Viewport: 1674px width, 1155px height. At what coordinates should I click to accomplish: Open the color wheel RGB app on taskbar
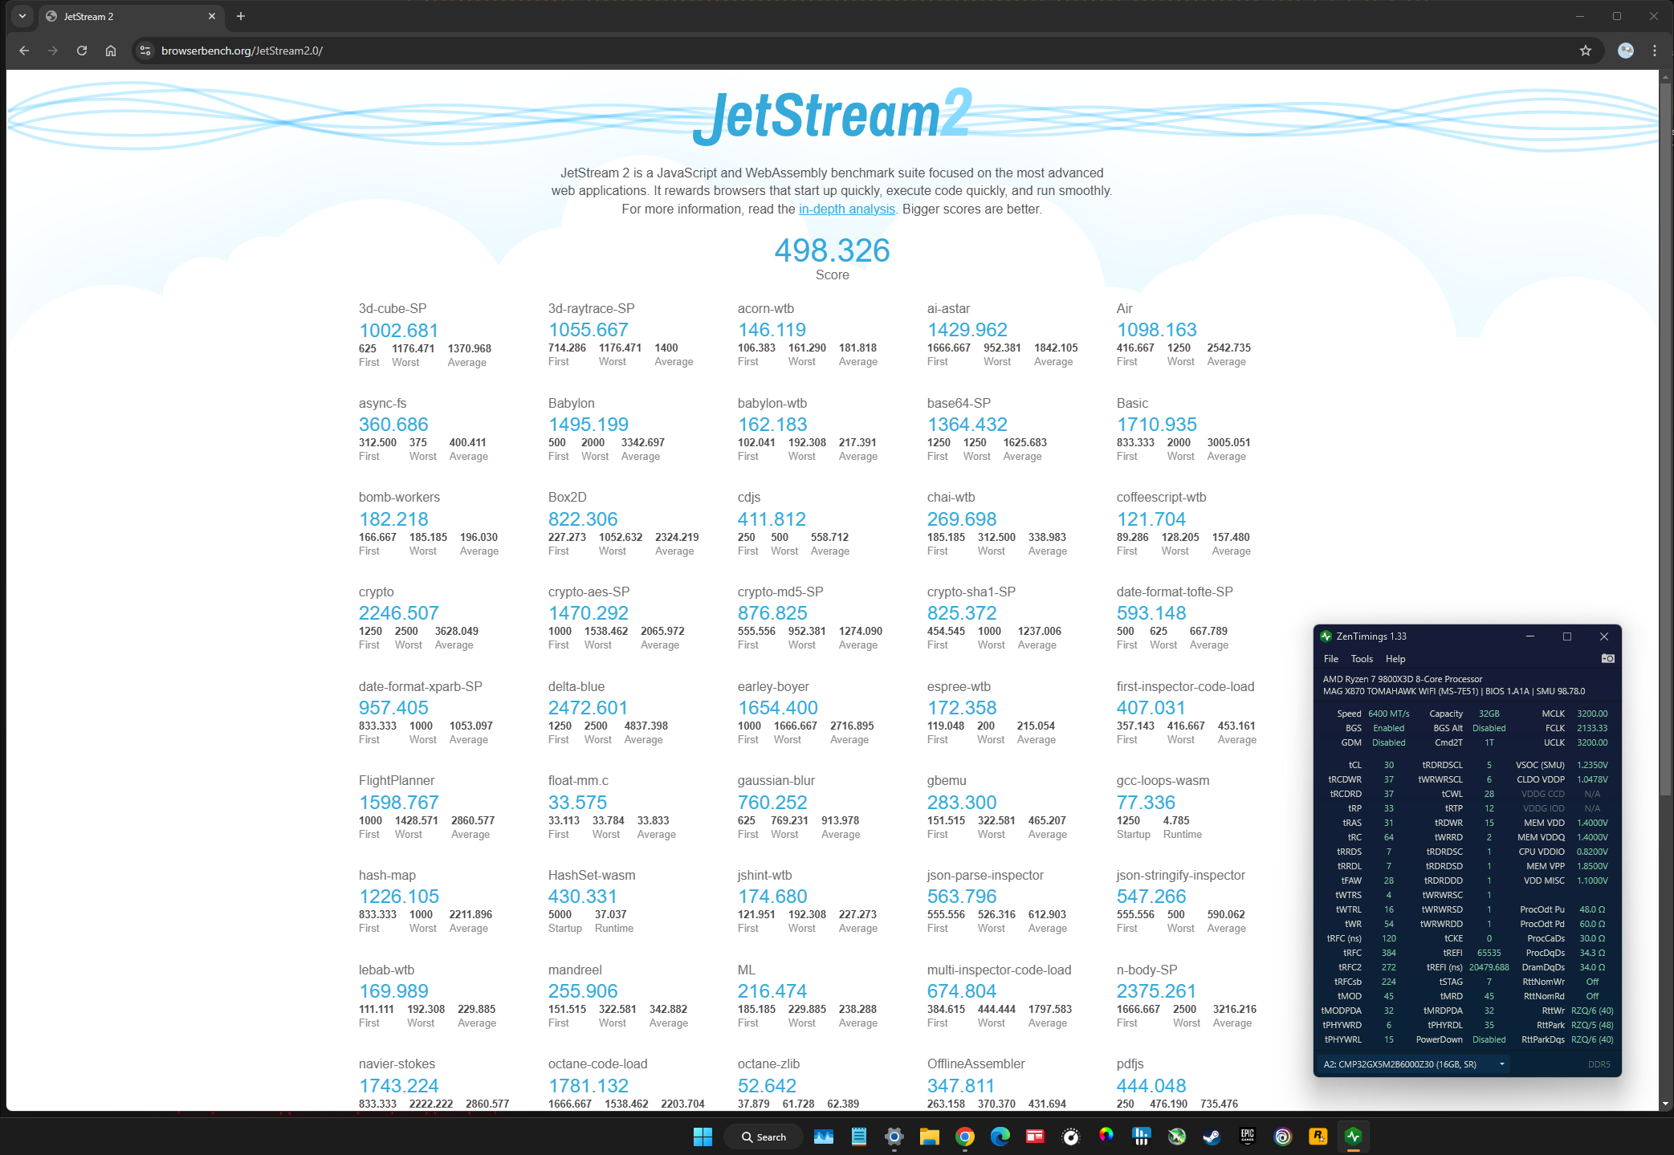pos(1106,1137)
